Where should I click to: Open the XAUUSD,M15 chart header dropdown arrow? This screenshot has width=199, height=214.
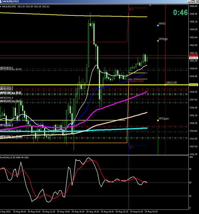1,7
